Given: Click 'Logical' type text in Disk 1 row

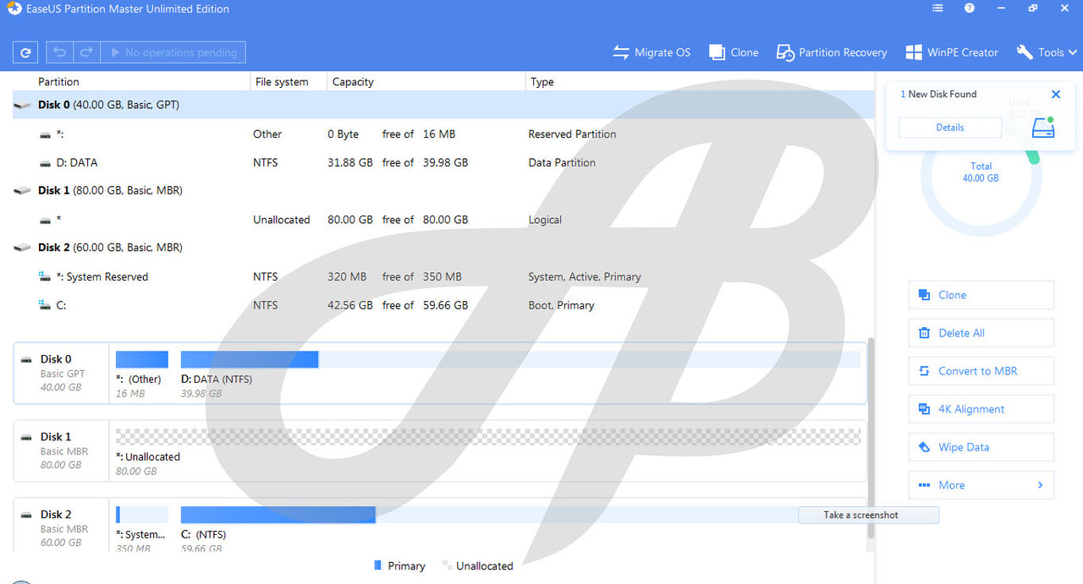Looking at the screenshot, I should point(545,220).
